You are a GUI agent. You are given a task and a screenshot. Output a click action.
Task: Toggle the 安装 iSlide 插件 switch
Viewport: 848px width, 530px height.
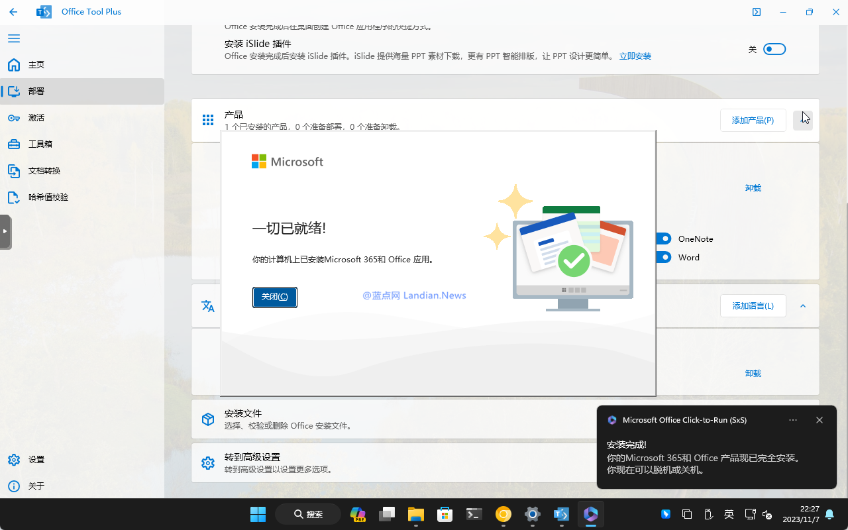tap(774, 49)
